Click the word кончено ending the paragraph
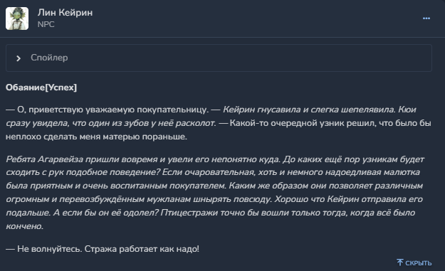The image size is (445, 271). (x=24, y=226)
